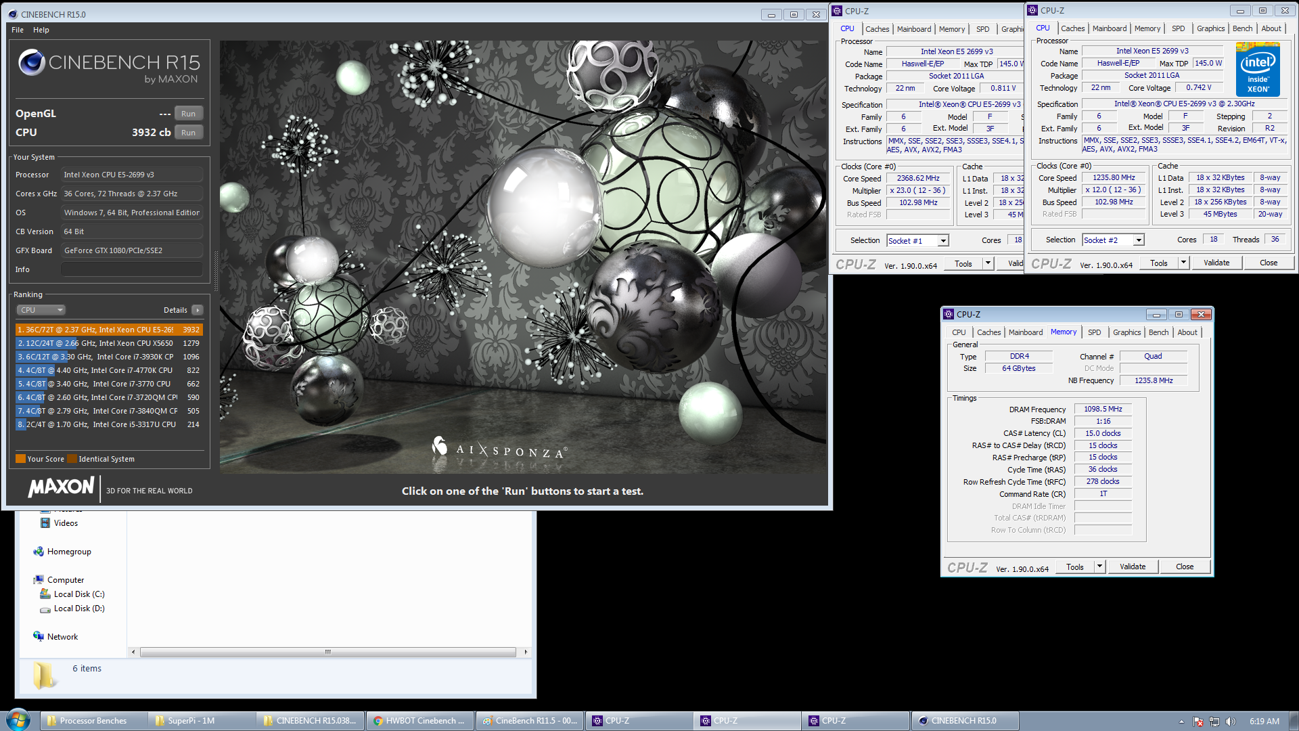1299x731 pixels.
Task: Click the Info input field
Action: tap(132, 269)
